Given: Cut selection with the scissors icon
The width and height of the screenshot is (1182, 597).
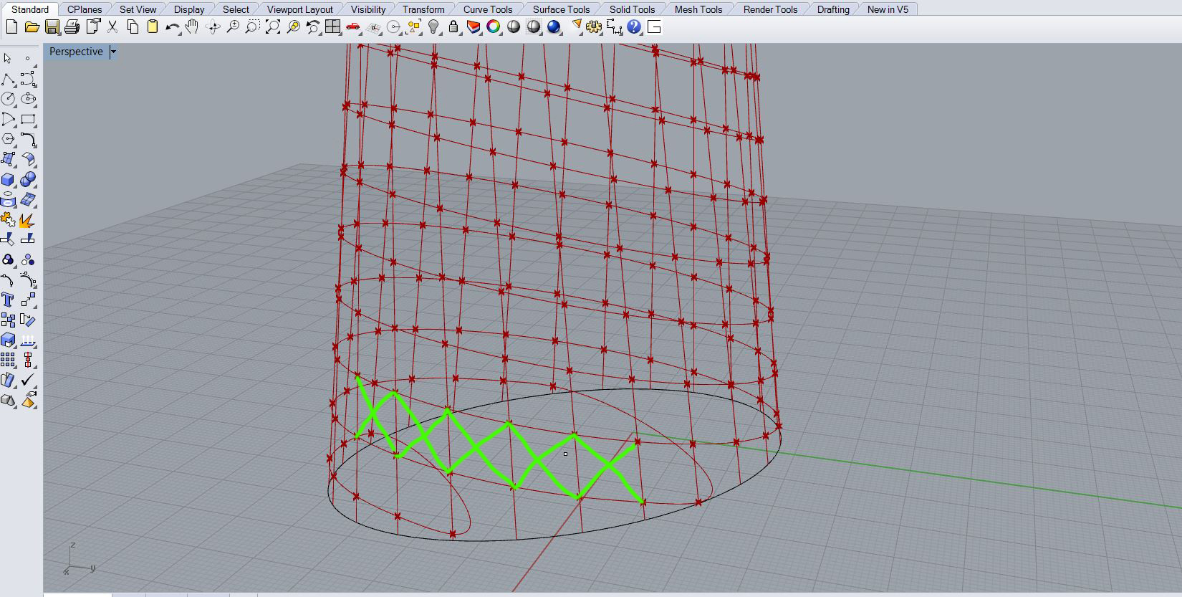Looking at the screenshot, I should 112,27.
